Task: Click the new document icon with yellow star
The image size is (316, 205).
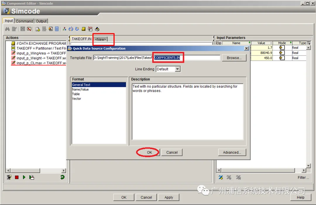Action: pyautogui.click(x=38, y=29)
